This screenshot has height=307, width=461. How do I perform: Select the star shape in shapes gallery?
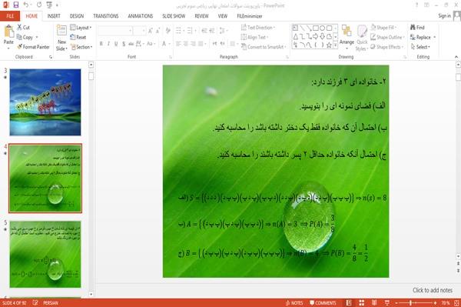(330, 45)
